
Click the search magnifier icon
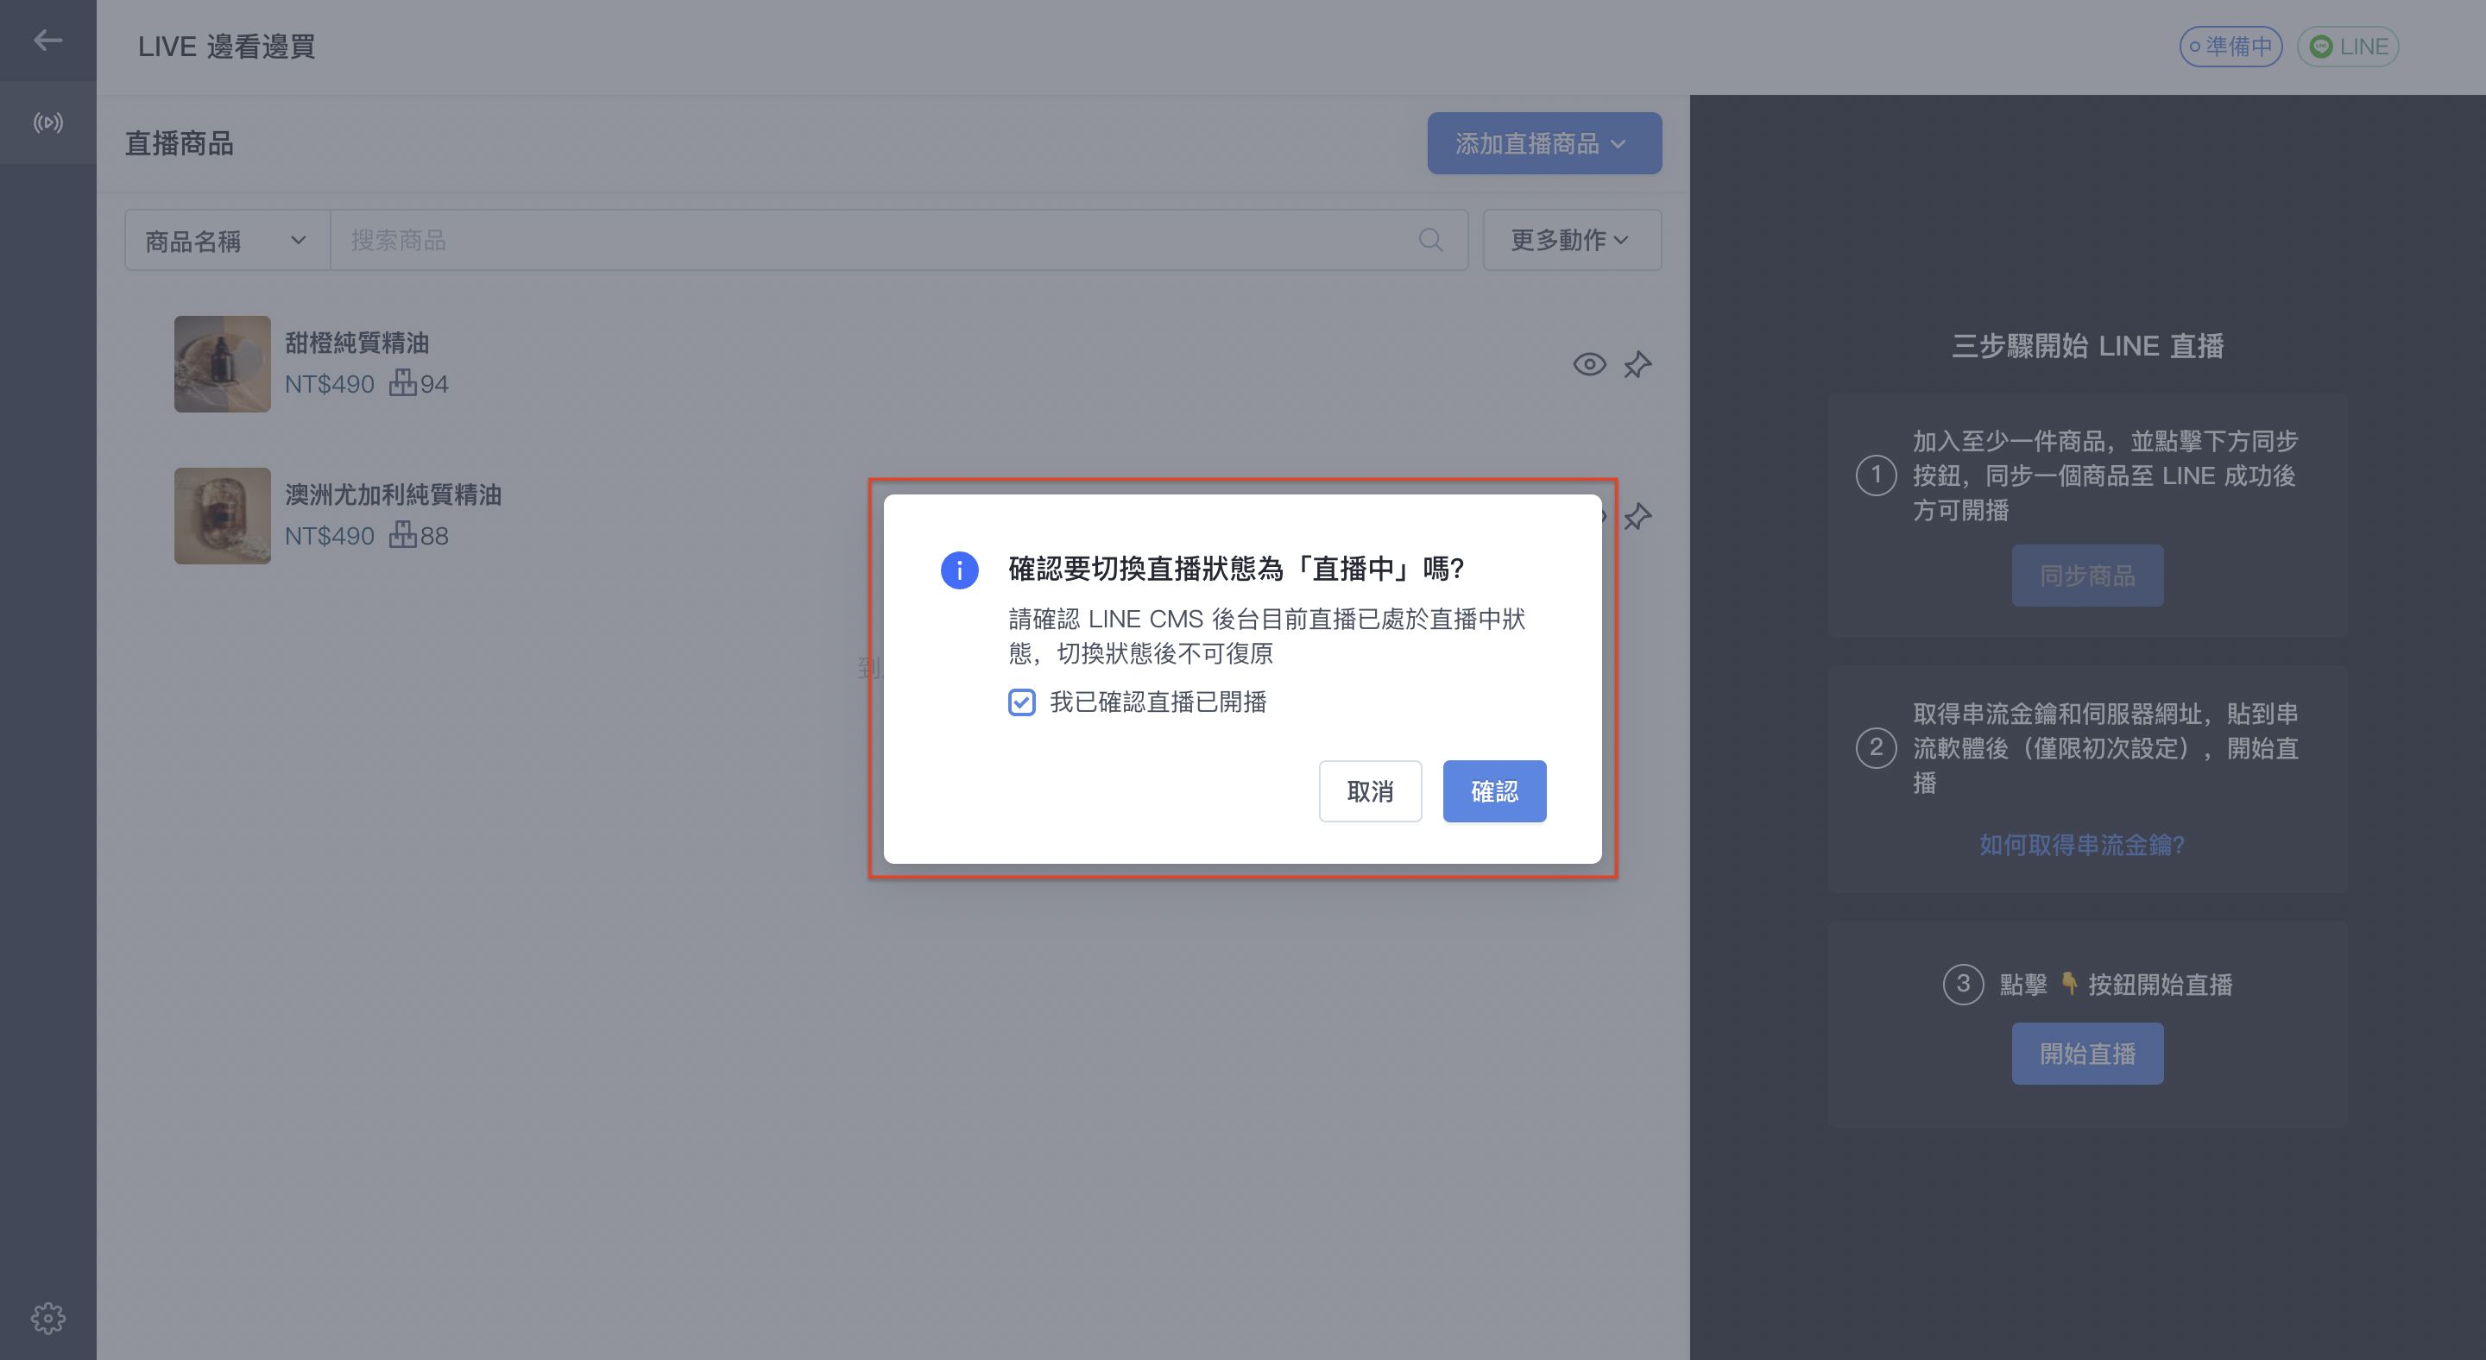coord(1431,240)
